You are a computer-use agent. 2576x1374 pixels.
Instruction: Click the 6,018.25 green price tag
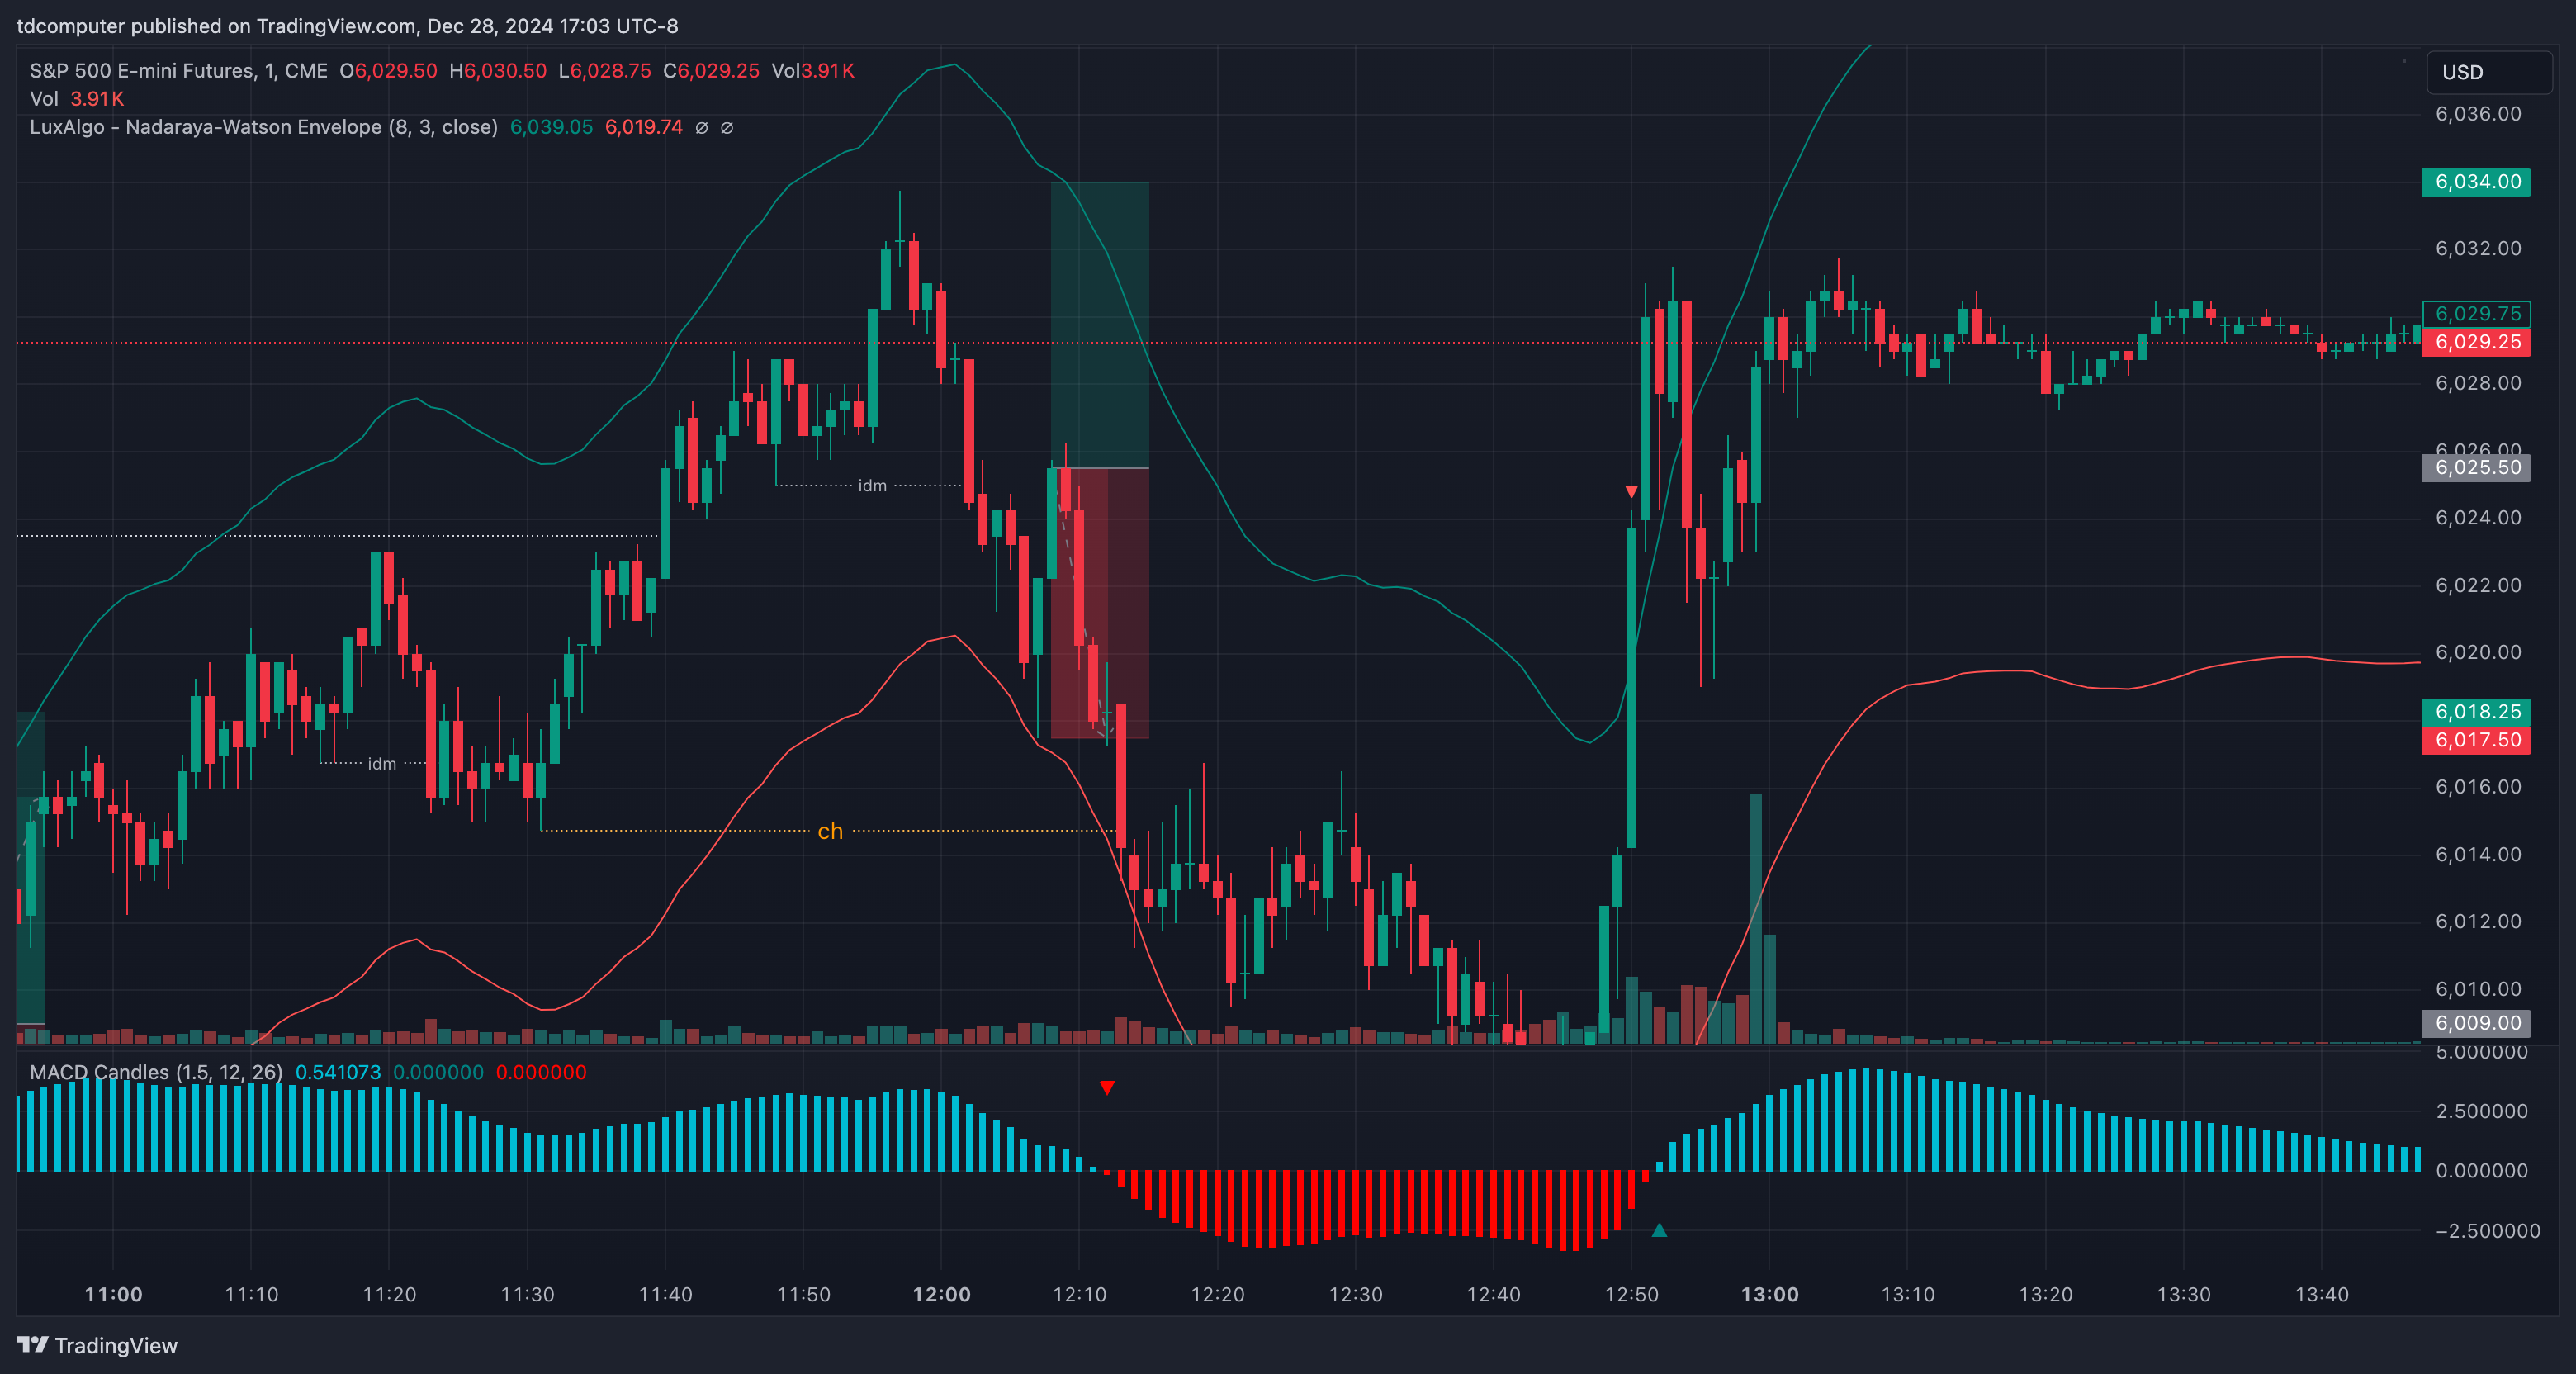pos(2476,712)
